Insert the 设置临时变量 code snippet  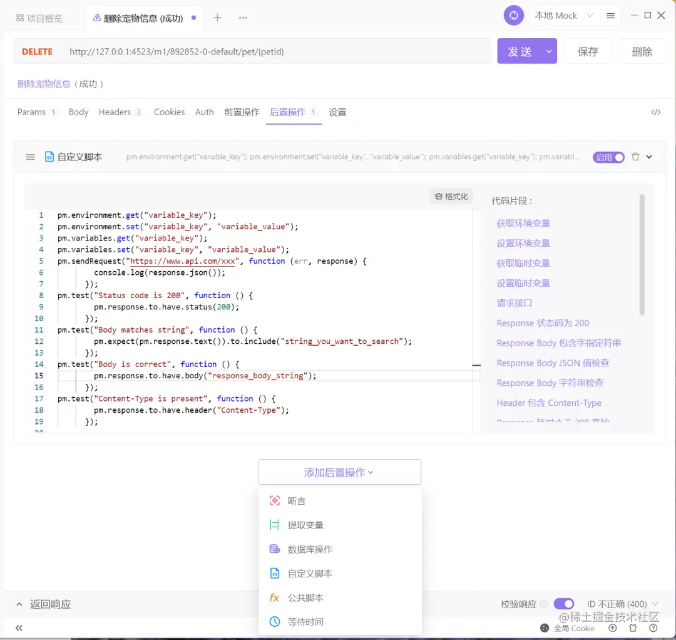[x=523, y=283]
